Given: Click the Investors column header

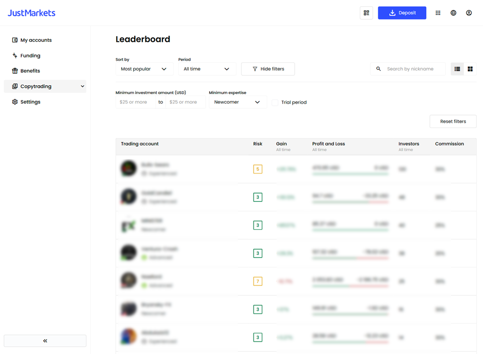Looking at the screenshot, I should (409, 144).
